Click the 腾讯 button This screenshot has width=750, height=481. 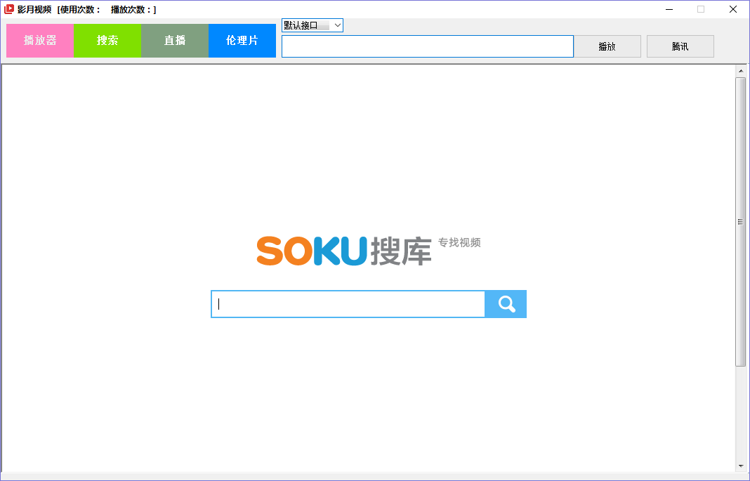680,46
